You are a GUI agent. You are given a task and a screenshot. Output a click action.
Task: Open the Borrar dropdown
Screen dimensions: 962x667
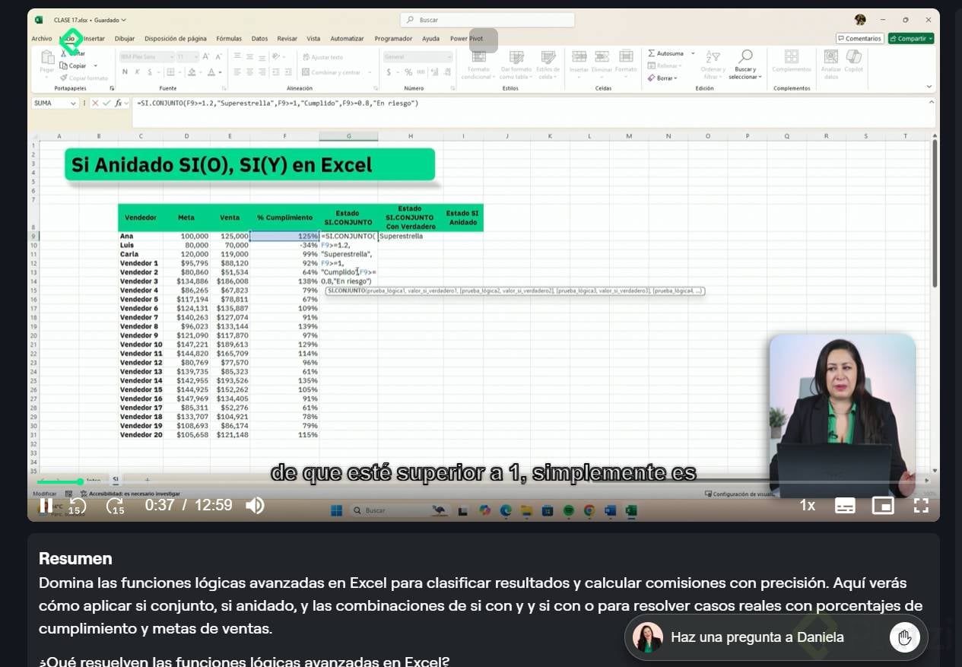(664, 78)
